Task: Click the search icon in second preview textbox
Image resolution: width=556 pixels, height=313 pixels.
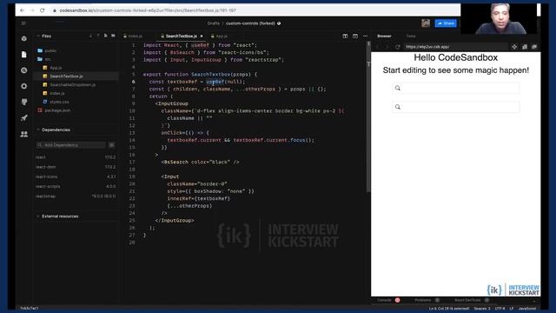Action: 398,107
